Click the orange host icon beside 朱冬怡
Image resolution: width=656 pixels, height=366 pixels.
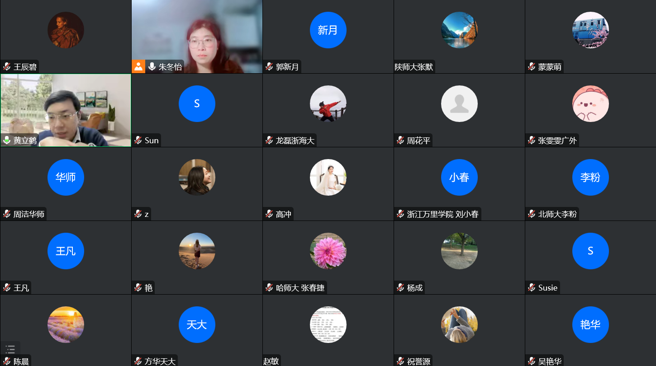138,66
